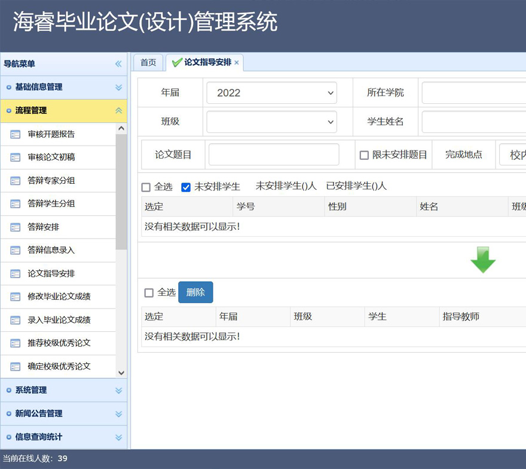Screen dimensions: 526x469
Task: Switch to the 首页 tab
Action: [148, 63]
